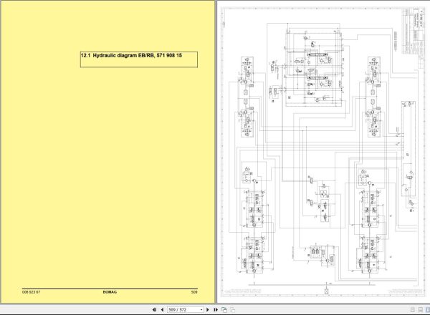The width and height of the screenshot is (430, 315).
Task: Open the page number dropdown arrow
Action: click(x=201, y=310)
